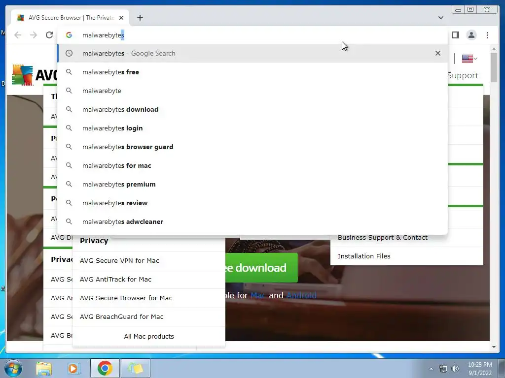The height and width of the screenshot is (378, 505).
Task: Choose 'malwarebytes adwcleaner' suggestion
Action: point(252,221)
